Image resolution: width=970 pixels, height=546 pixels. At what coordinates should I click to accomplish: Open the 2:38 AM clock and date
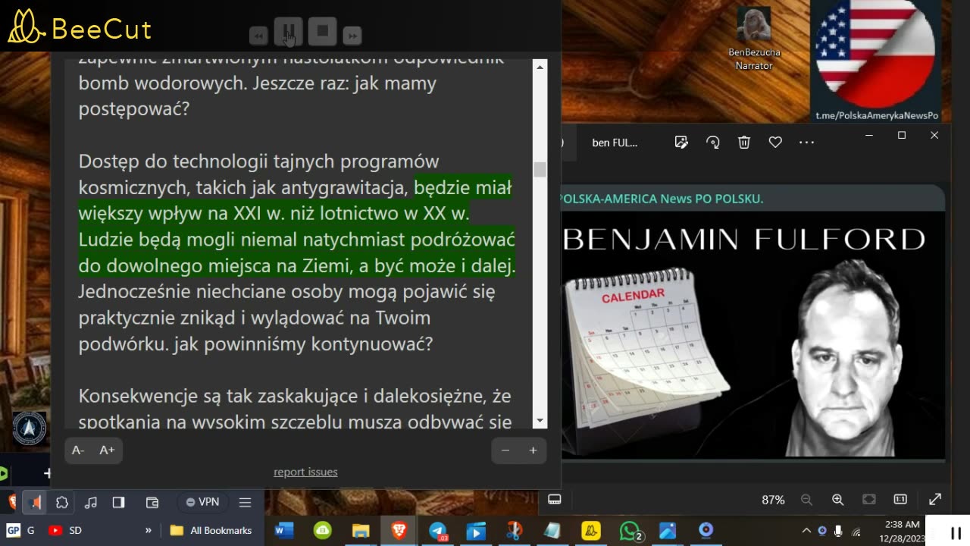point(902,531)
